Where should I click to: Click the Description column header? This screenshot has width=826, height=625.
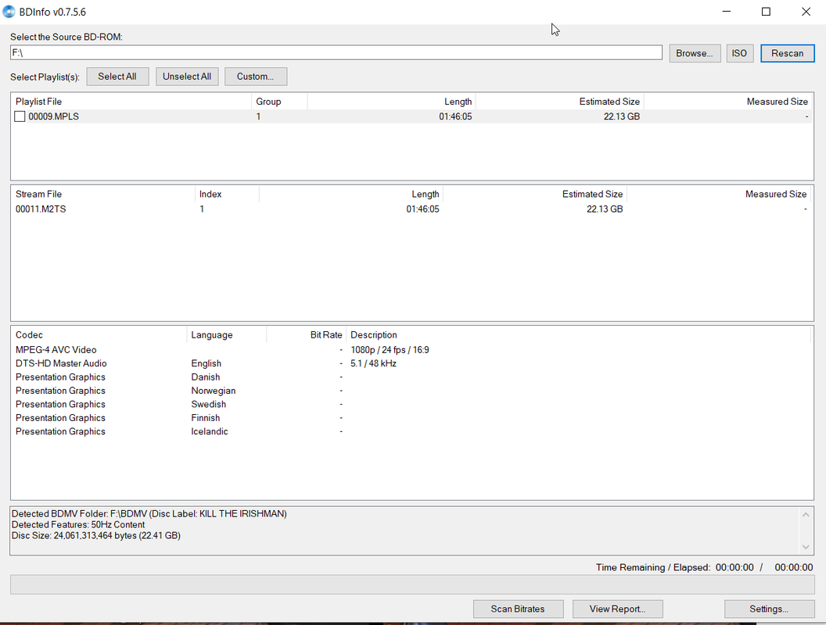tap(578, 335)
